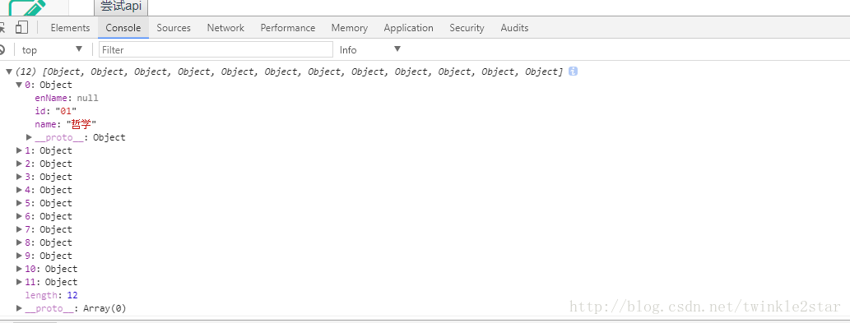Click the 尝试api button
Image resolution: width=850 pixels, height=323 pixels.
(x=121, y=7)
